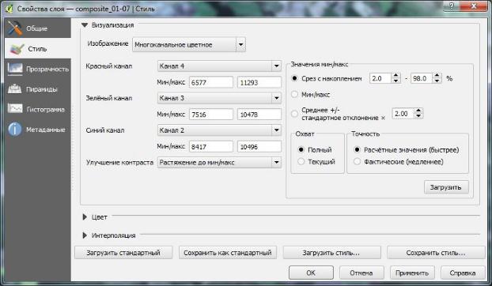Expand the Цвет section

[85, 216]
